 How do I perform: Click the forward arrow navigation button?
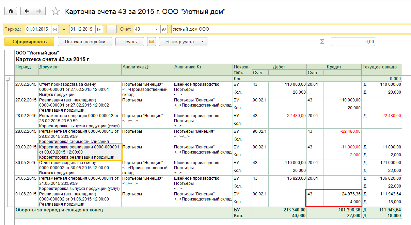[x=39, y=11]
